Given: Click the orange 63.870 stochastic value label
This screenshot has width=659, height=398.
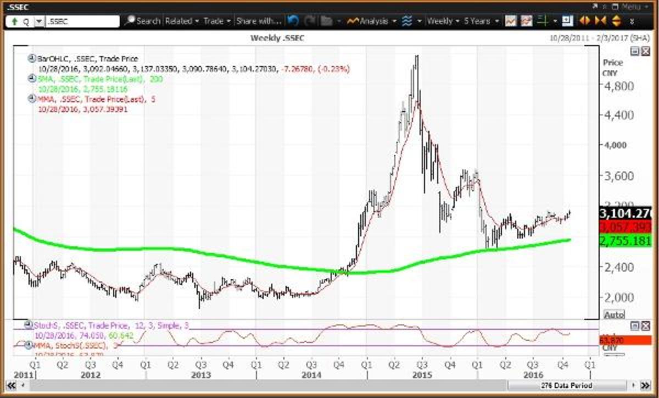Looking at the screenshot, I should 626,340.
